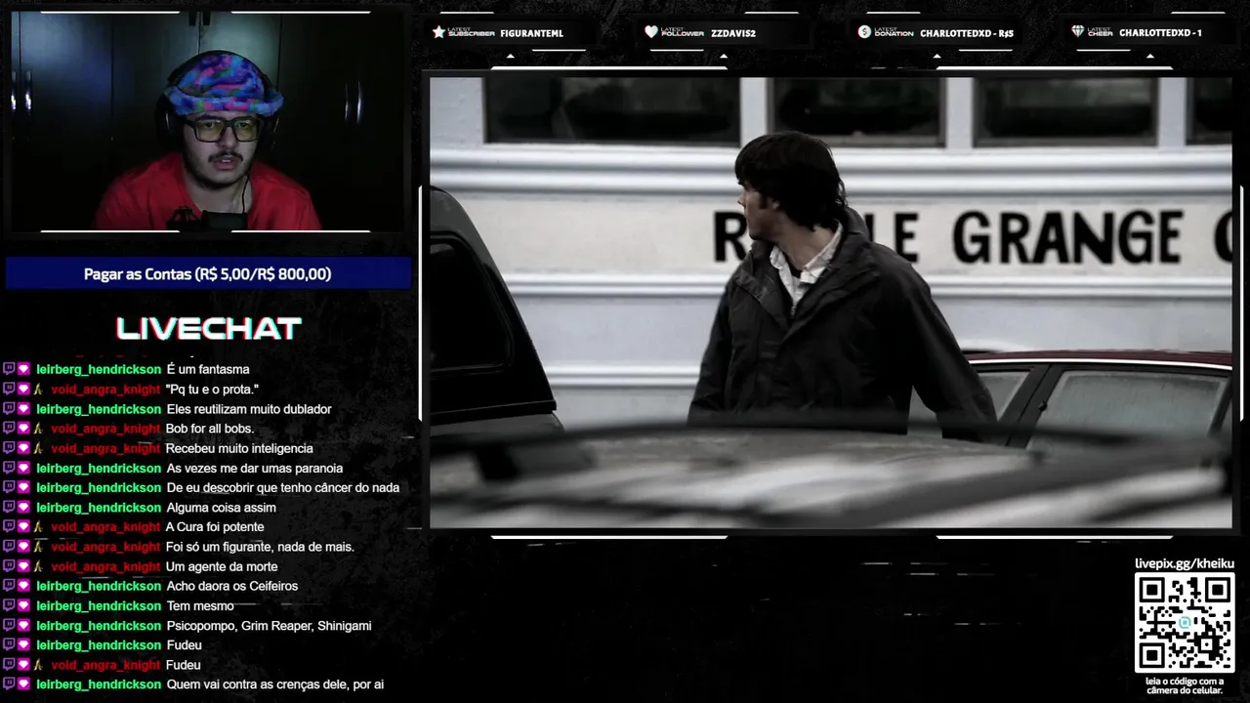Click the star icon for latest subscriber
The height and width of the screenshot is (703, 1250).
(438, 32)
